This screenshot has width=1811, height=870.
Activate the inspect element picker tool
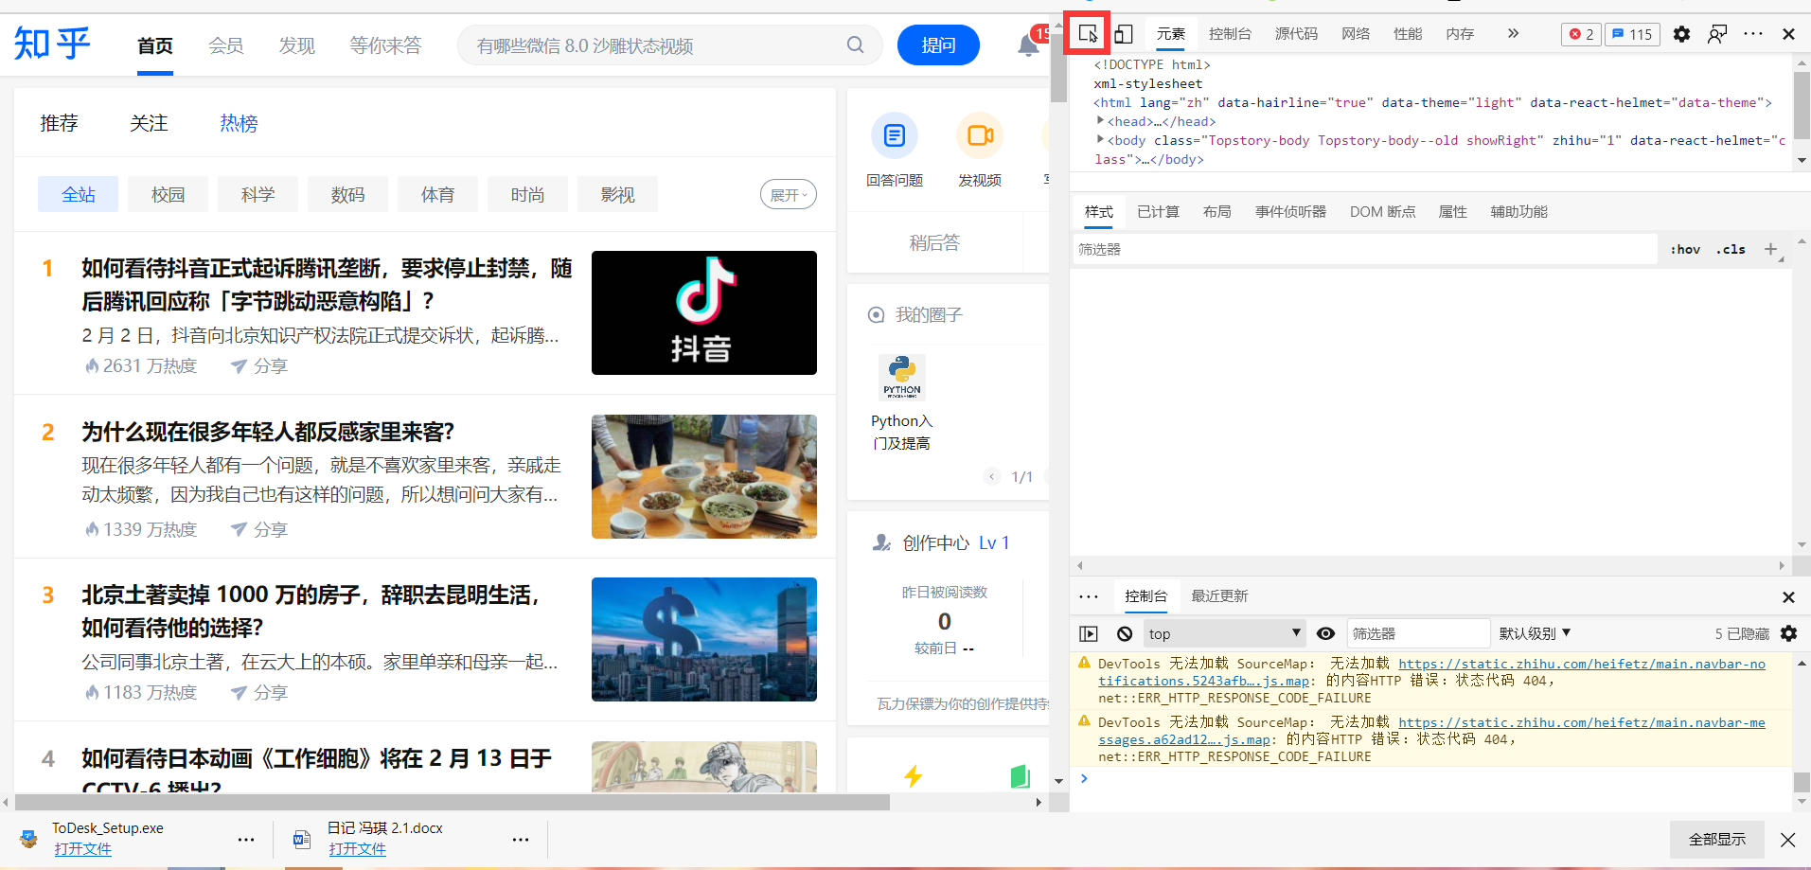click(1088, 34)
